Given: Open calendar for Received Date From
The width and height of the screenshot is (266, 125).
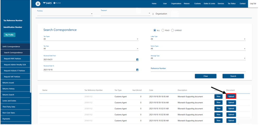Looking at the screenshot, I should [x=137, y=60].
